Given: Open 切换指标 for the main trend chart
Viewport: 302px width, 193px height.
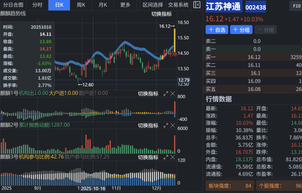Looking at the screenshot, I should 161,14.
